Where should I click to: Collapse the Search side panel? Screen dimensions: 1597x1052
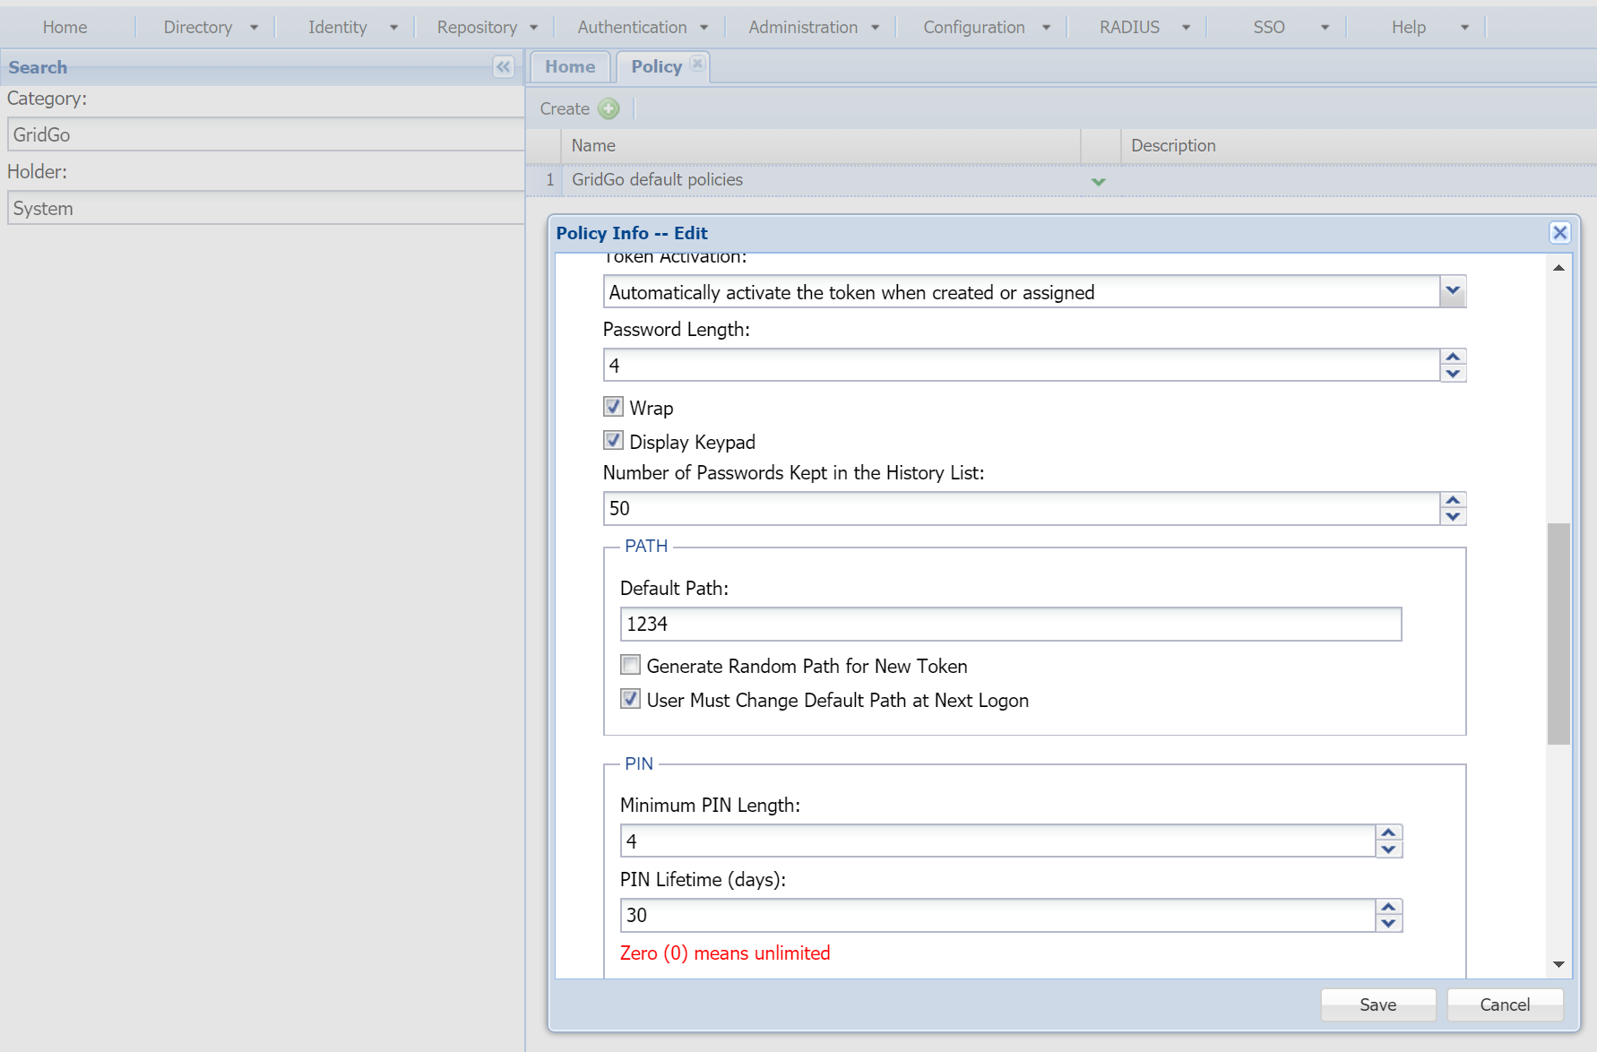(x=503, y=67)
